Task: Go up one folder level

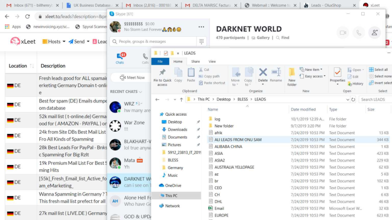Action: click(x=181, y=99)
